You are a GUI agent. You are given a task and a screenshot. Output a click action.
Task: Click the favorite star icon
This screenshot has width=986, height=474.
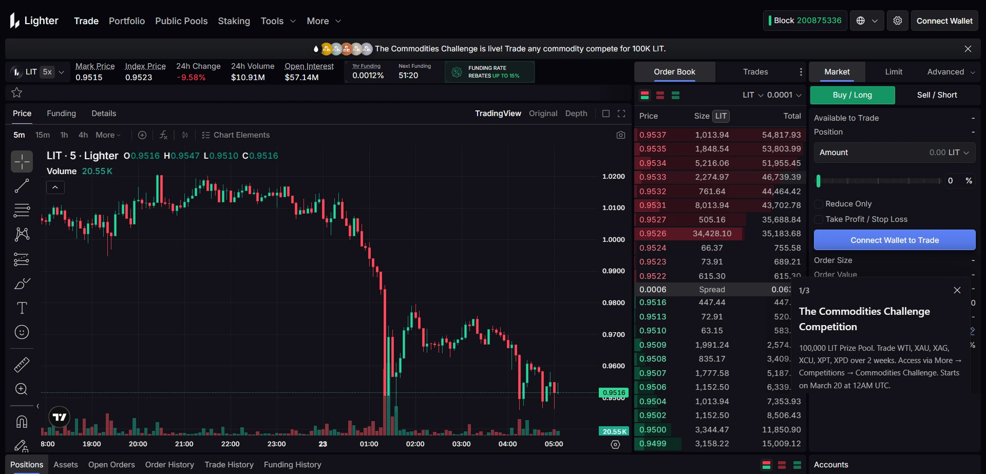click(16, 92)
